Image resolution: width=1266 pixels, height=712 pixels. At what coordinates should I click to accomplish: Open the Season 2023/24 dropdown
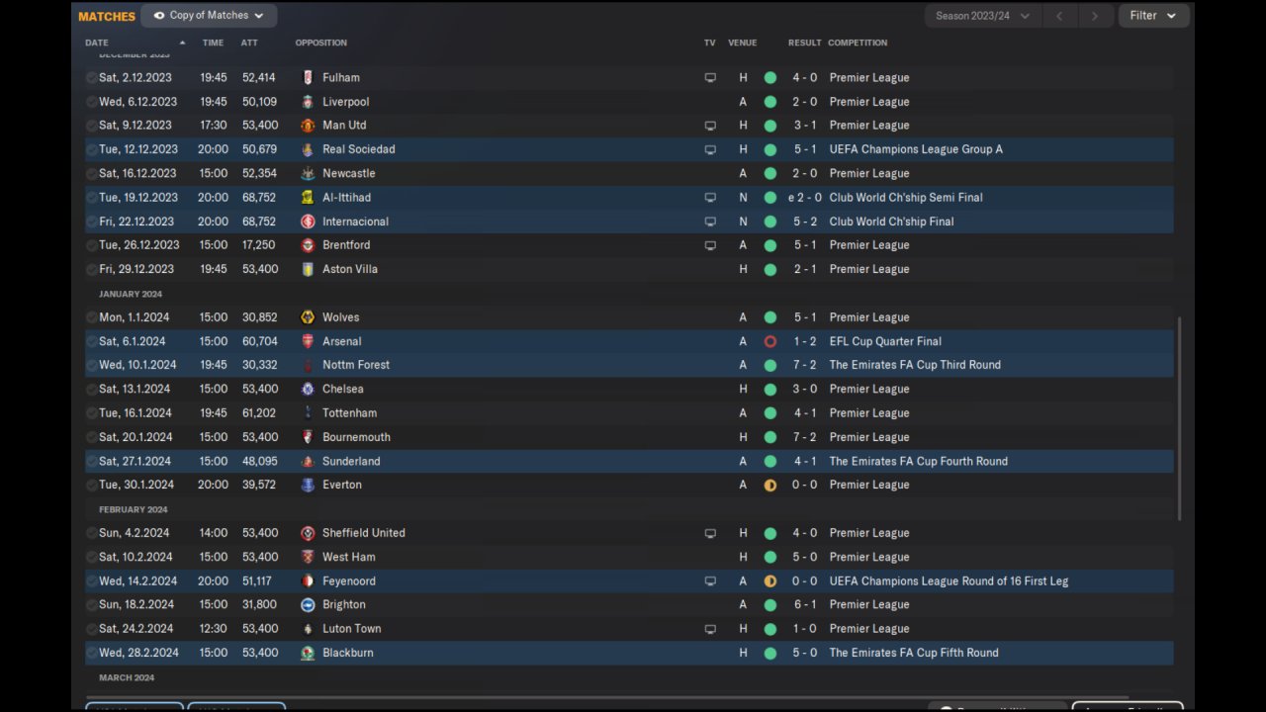(981, 16)
